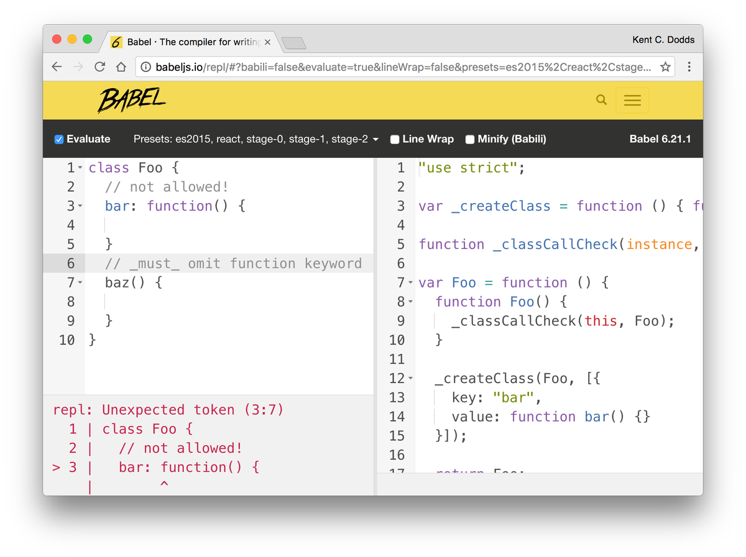746x557 pixels.
Task: Uncheck the Evaluate checkbox
Action: pyautogui.click(x=59, y=139)
